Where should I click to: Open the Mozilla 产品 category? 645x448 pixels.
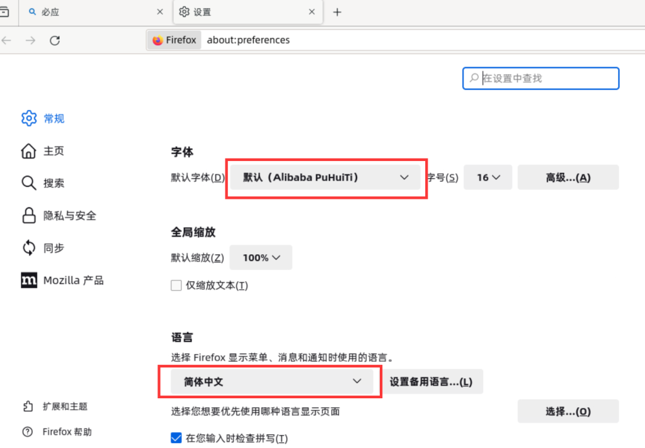point(62,280)
